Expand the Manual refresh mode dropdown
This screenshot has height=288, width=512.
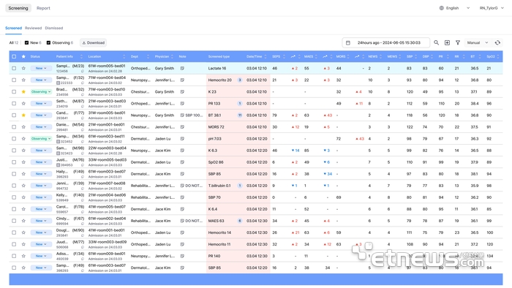click(x=478, y=42)
